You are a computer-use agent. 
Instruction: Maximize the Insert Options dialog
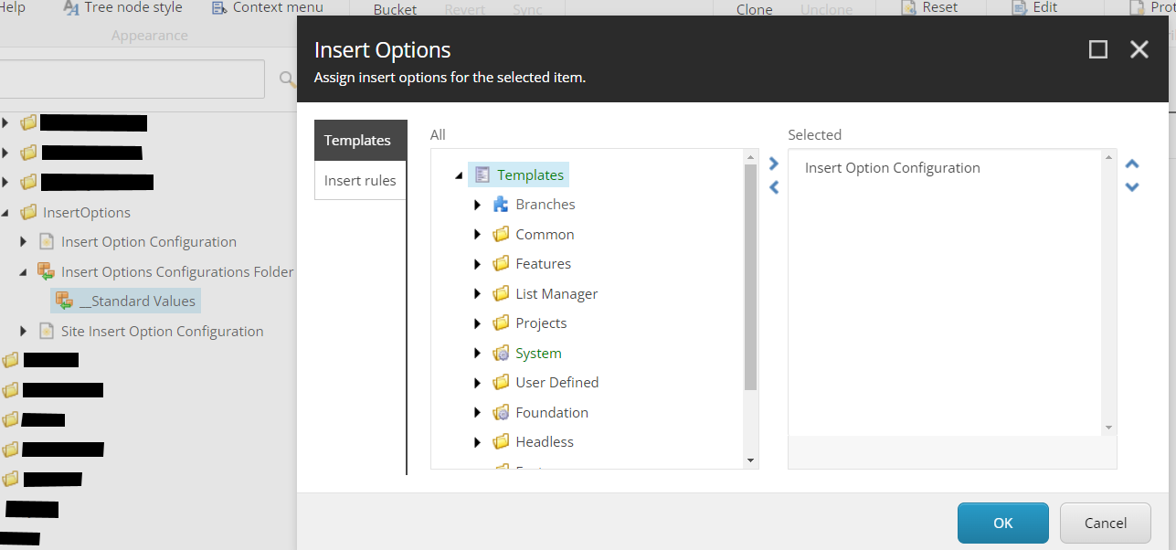1098,49
